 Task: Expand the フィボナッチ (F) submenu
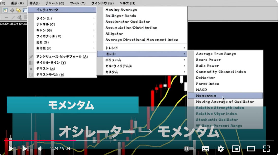[62, 36]
